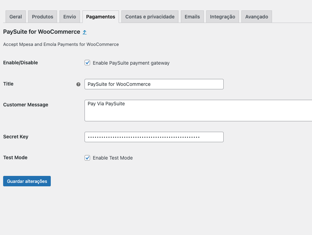This screenshot has height=235, width=312.
Task: Click the Accept Mpesa and Emola description
Action: click(x=61, y=44)
